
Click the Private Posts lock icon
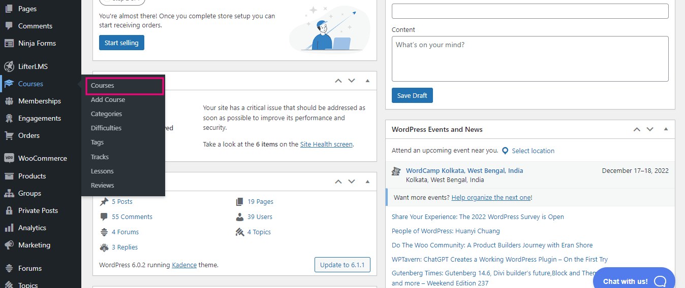[9, 210]
